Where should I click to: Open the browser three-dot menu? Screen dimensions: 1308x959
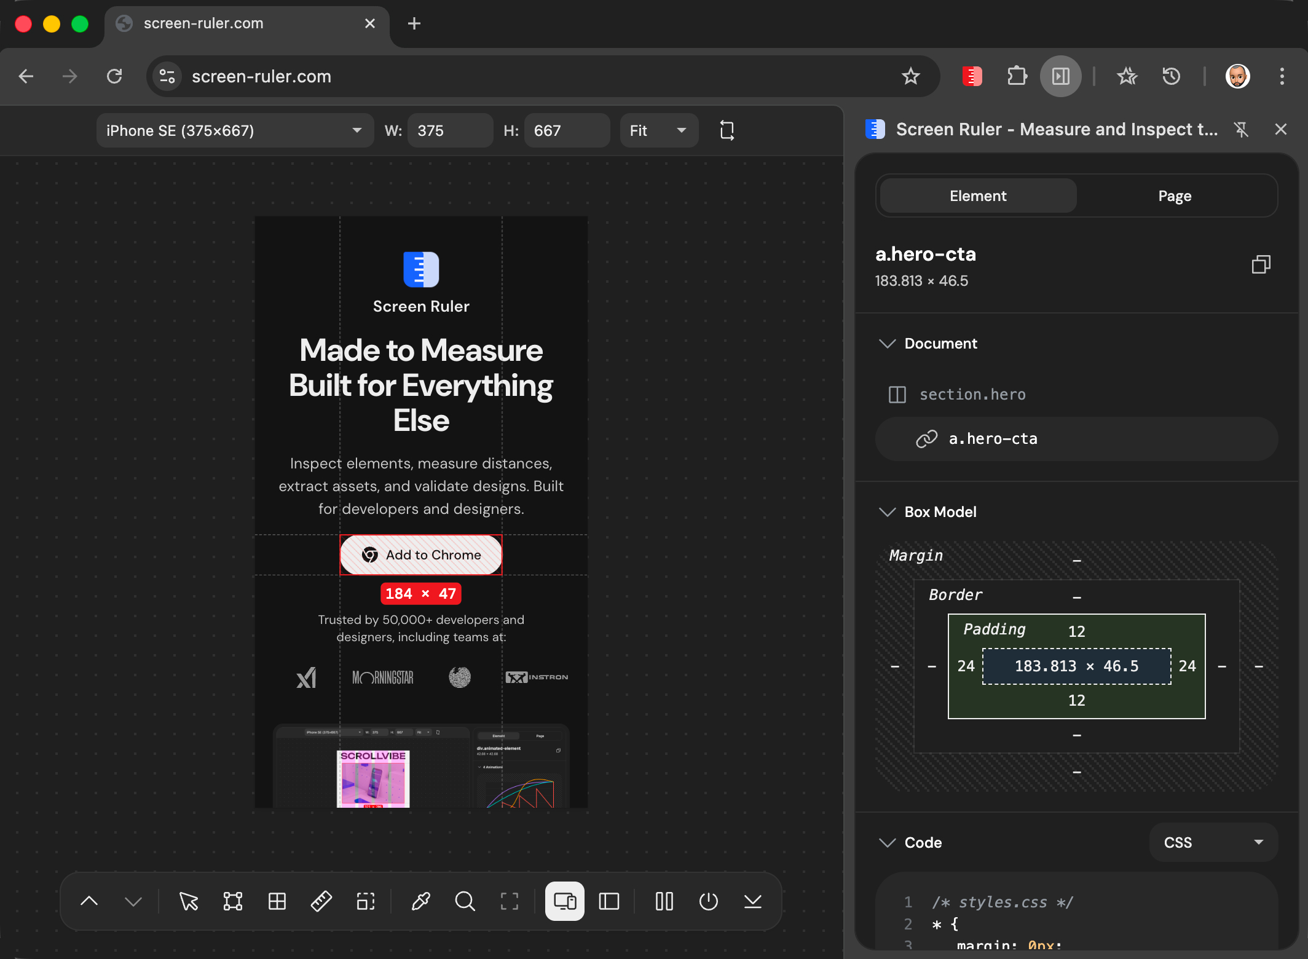click(x=1282, y=76)
